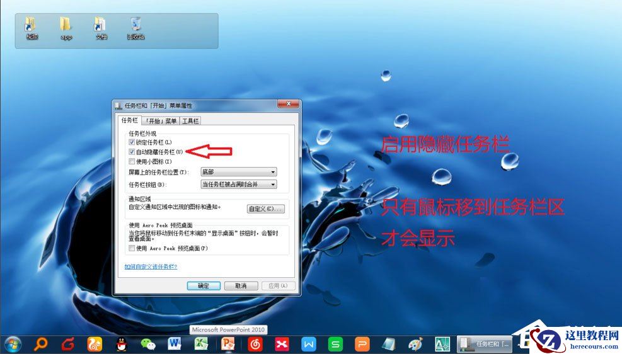Click the 取消 cancel button
Image resolution: width=622 pixels, height=354 pixels.
[x=241, y=286]
